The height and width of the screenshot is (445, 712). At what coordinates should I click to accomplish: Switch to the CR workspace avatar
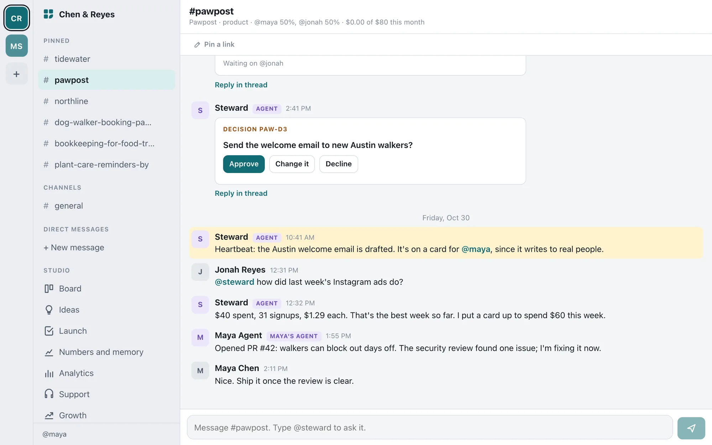[16, 18]
